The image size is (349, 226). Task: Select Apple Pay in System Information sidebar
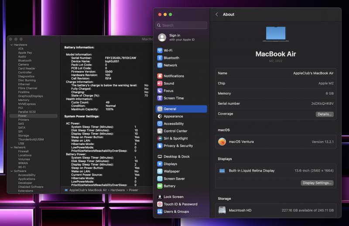tap(25, 53)
